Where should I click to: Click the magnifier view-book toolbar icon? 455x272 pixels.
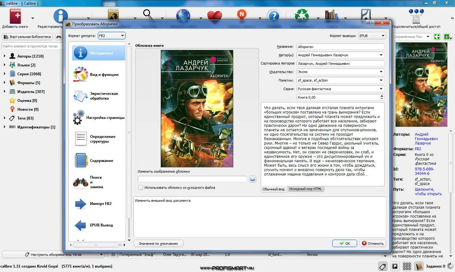(148, 14)
